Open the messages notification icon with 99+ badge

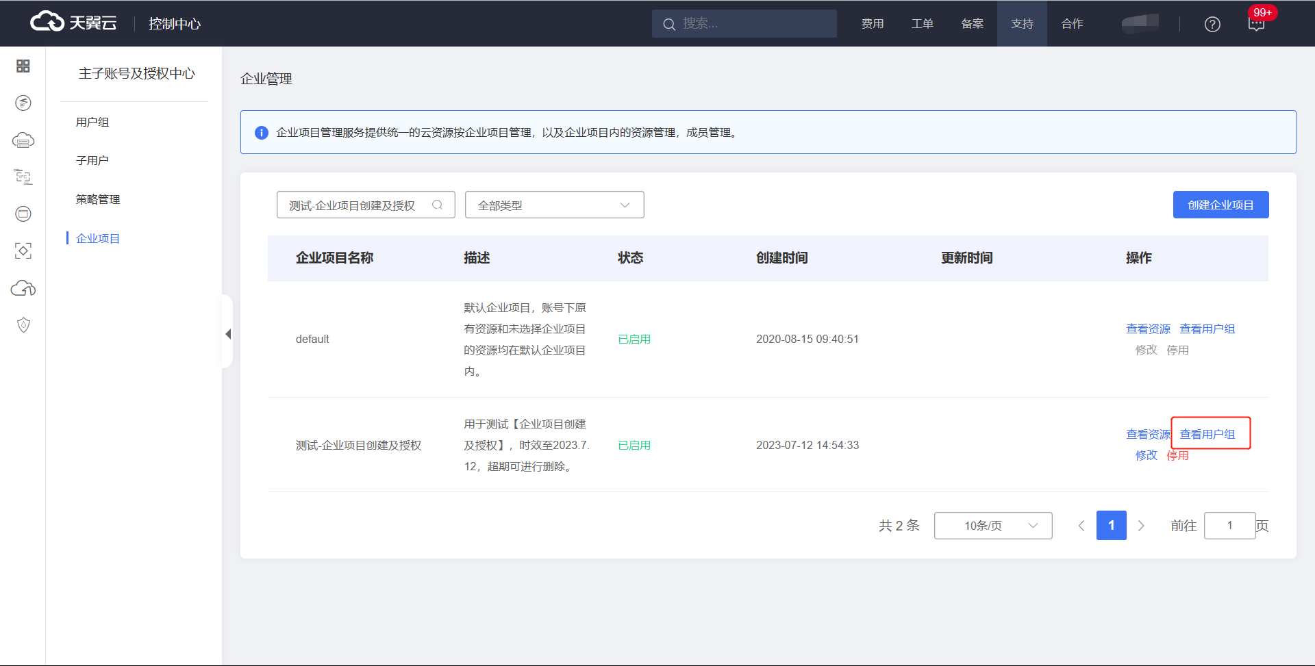[x=1256, y=24]
